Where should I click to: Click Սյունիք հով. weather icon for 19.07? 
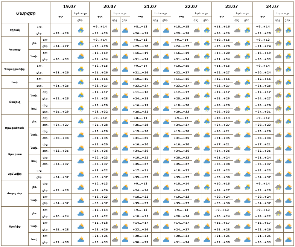[x=81, y=239]
